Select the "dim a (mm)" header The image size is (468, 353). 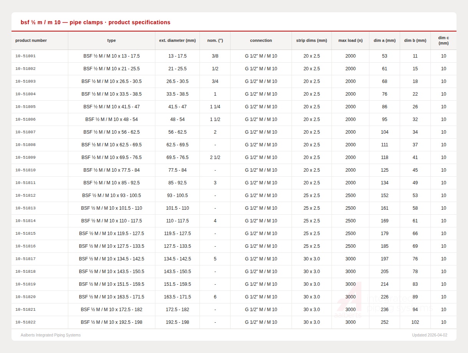[384, 40]
